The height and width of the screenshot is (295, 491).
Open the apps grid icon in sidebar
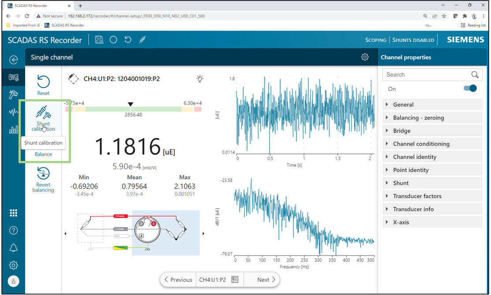14,213
